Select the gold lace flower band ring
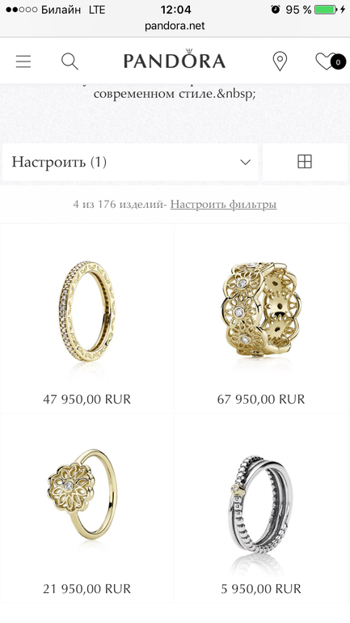 261,309
